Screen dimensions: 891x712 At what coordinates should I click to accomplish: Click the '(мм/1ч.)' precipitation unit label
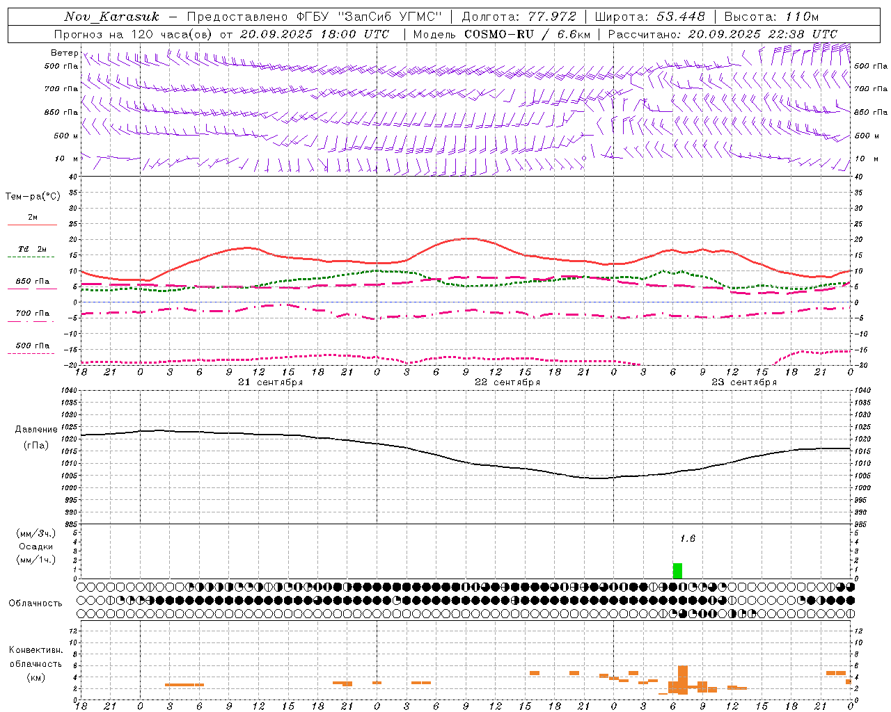click(36, 560)
